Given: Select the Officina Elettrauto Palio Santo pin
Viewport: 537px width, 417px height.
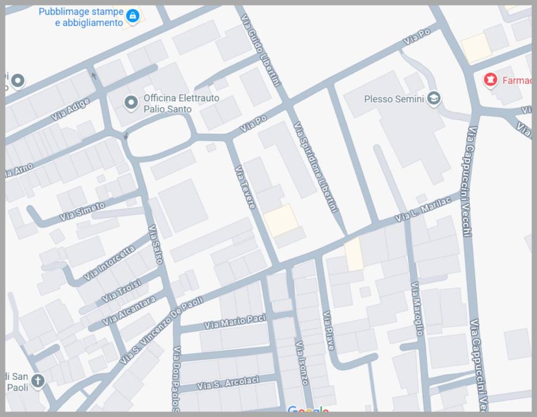Looking at the screenshot, I should click(x=131, y=102).
